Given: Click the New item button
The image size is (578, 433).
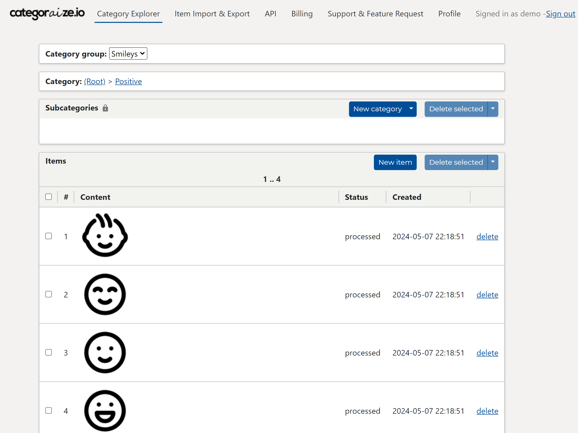Looking at the screenshot, I should coord(395,162).
